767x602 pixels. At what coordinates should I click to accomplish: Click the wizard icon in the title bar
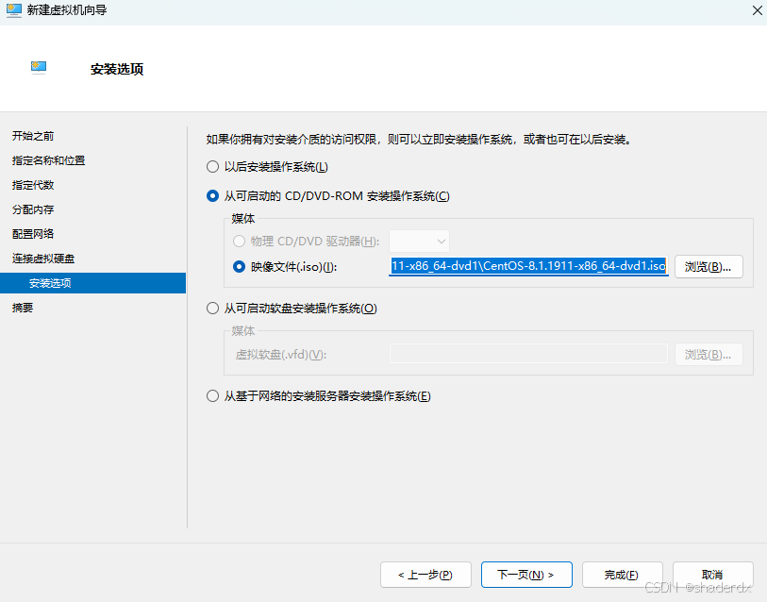(14, 10)
